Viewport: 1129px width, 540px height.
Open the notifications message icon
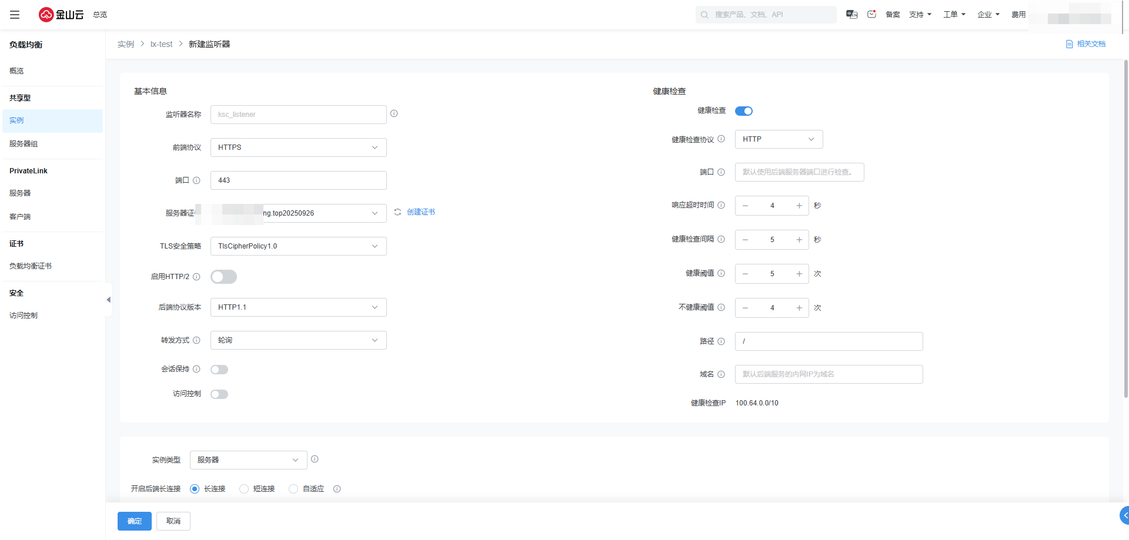[x=871, y=15]
